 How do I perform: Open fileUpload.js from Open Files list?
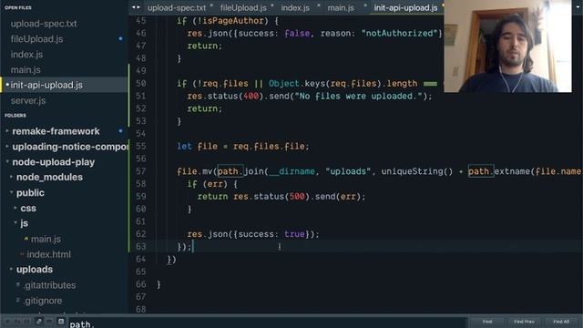point(36,39)
